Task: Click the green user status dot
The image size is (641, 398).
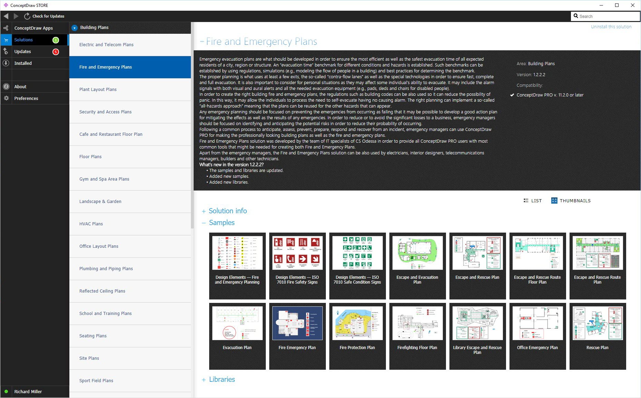Action: coord(6,391)
